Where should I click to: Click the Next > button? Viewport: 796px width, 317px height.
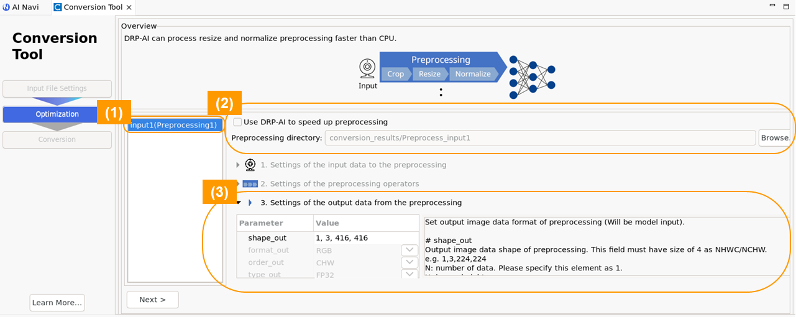point(152,300)
